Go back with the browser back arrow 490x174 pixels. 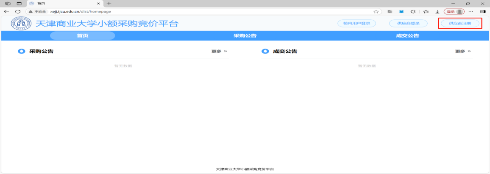(6, 11)
